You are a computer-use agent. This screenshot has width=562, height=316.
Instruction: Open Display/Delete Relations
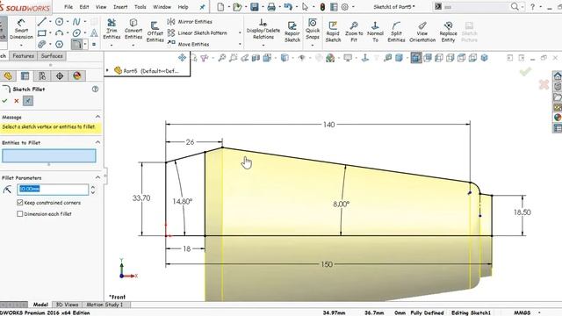[263, 29]
